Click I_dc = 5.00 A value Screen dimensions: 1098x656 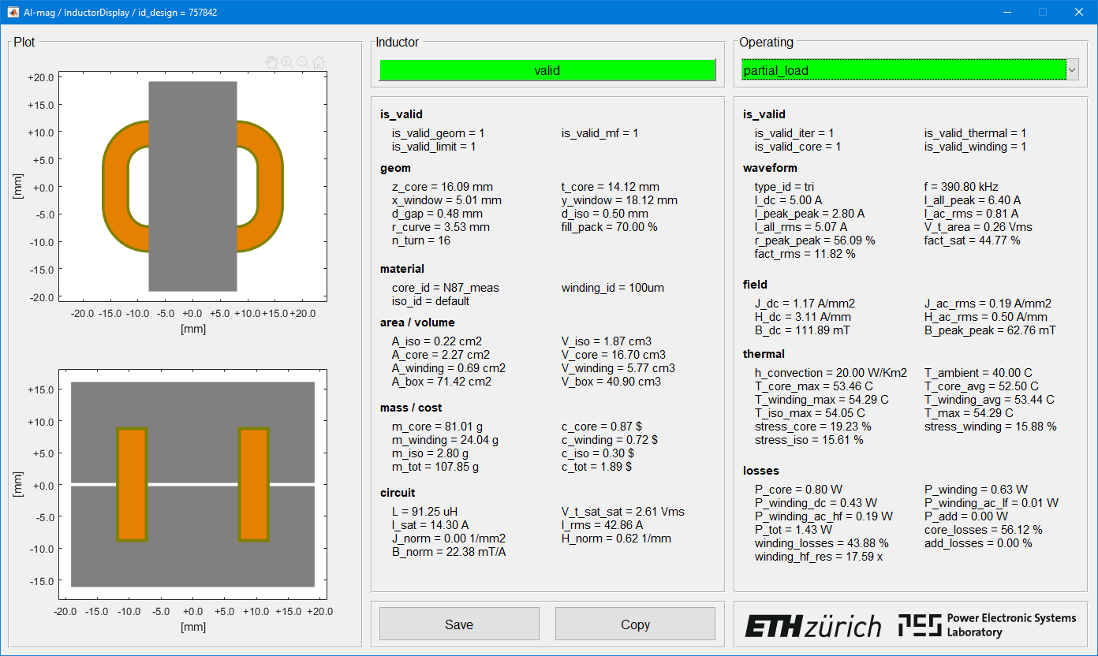click(x=788, y=200)
